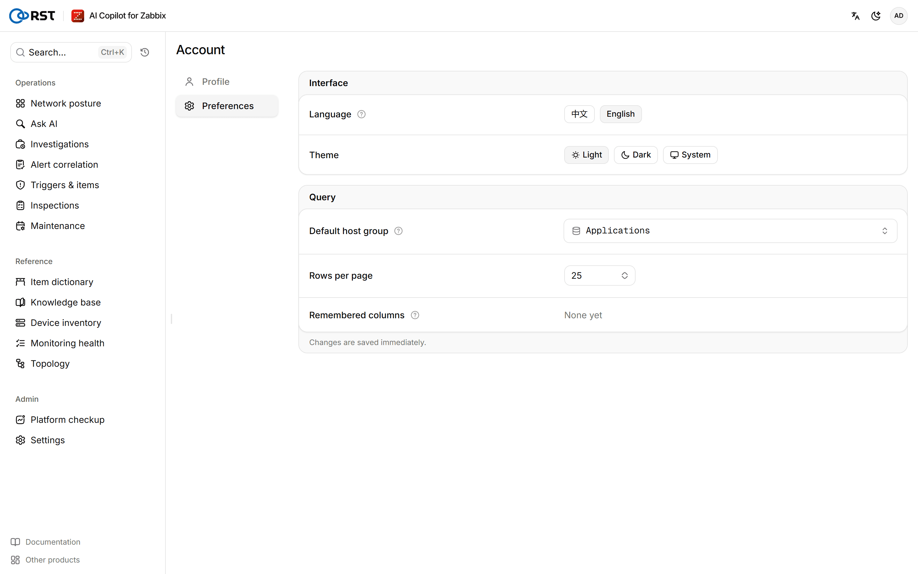The width and height of the screenshot is (918, 574).
Task: Open Alert correlation page
Action: click(x=82, y=164)
